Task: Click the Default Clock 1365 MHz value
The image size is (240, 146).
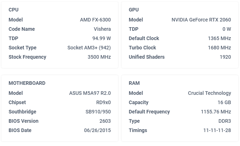Action: point(219,38)
